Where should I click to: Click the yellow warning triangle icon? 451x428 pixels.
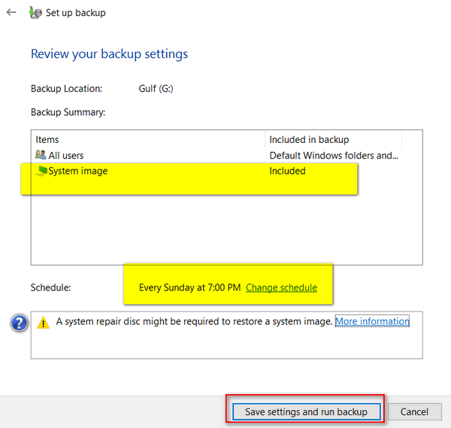coord(44,322)
